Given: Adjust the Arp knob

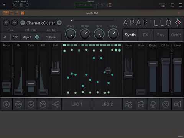Looking at the screenshot, I should (71, 34).
